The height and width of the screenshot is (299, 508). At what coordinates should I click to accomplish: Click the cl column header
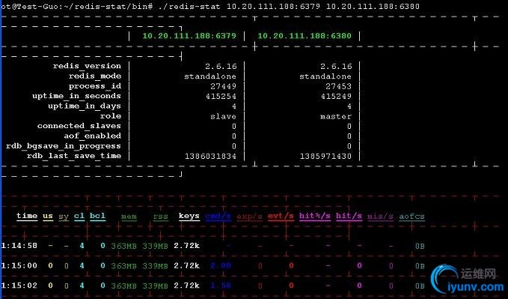coord(79,217)
